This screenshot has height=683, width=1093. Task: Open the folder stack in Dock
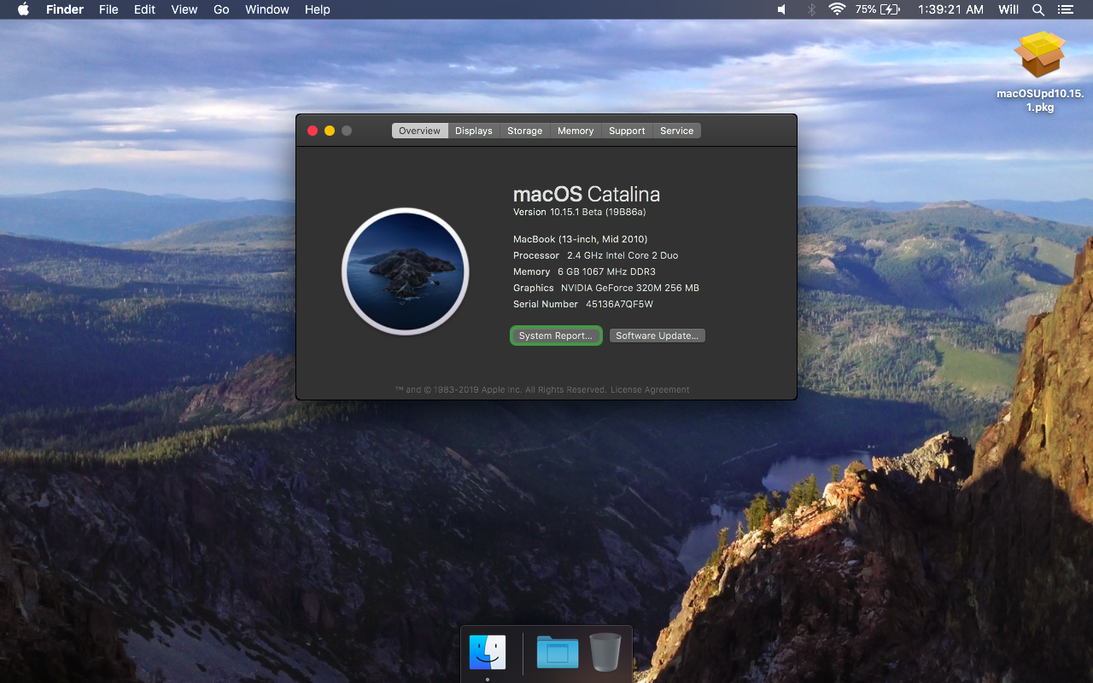click(x=558, y=652)
